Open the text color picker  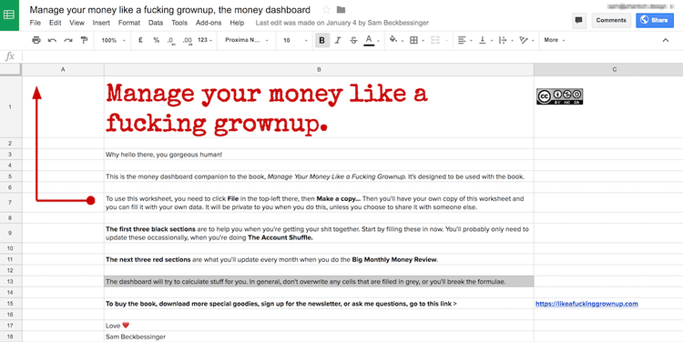click(x=370, y=40)
